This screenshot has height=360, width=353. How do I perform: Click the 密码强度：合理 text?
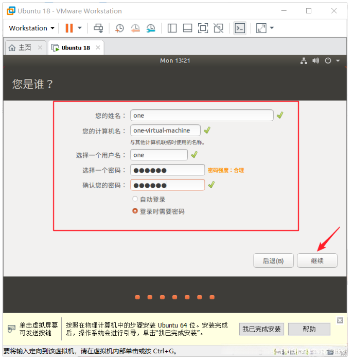[x=226, y=170]
